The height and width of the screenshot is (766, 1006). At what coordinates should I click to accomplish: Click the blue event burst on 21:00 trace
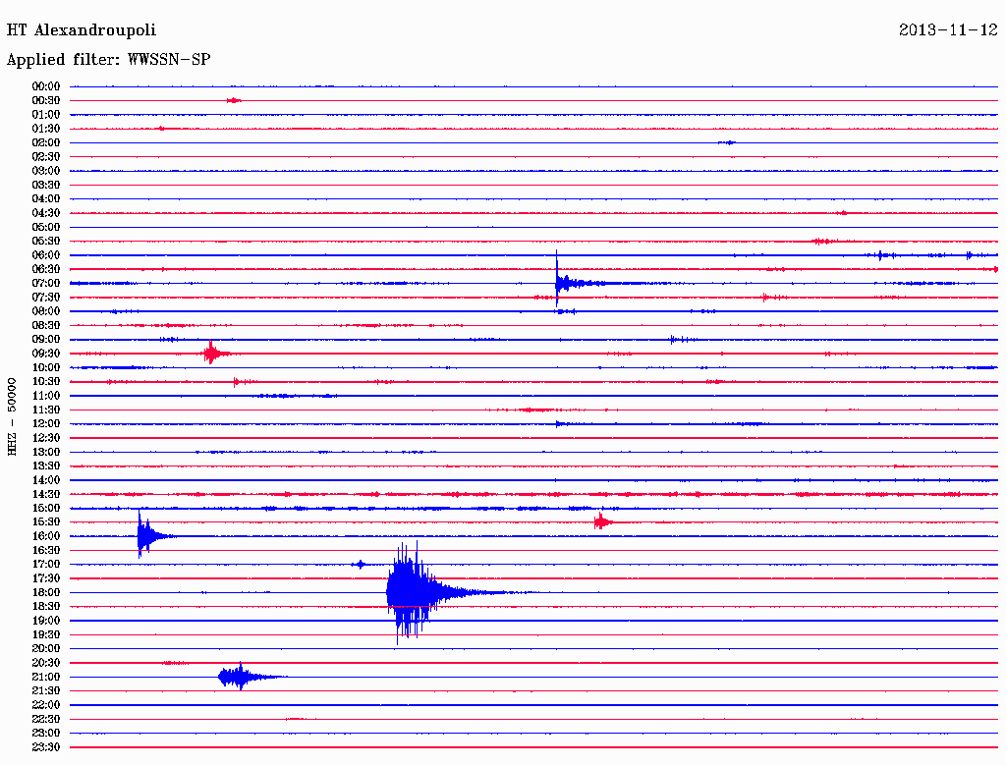click(241, 677)
